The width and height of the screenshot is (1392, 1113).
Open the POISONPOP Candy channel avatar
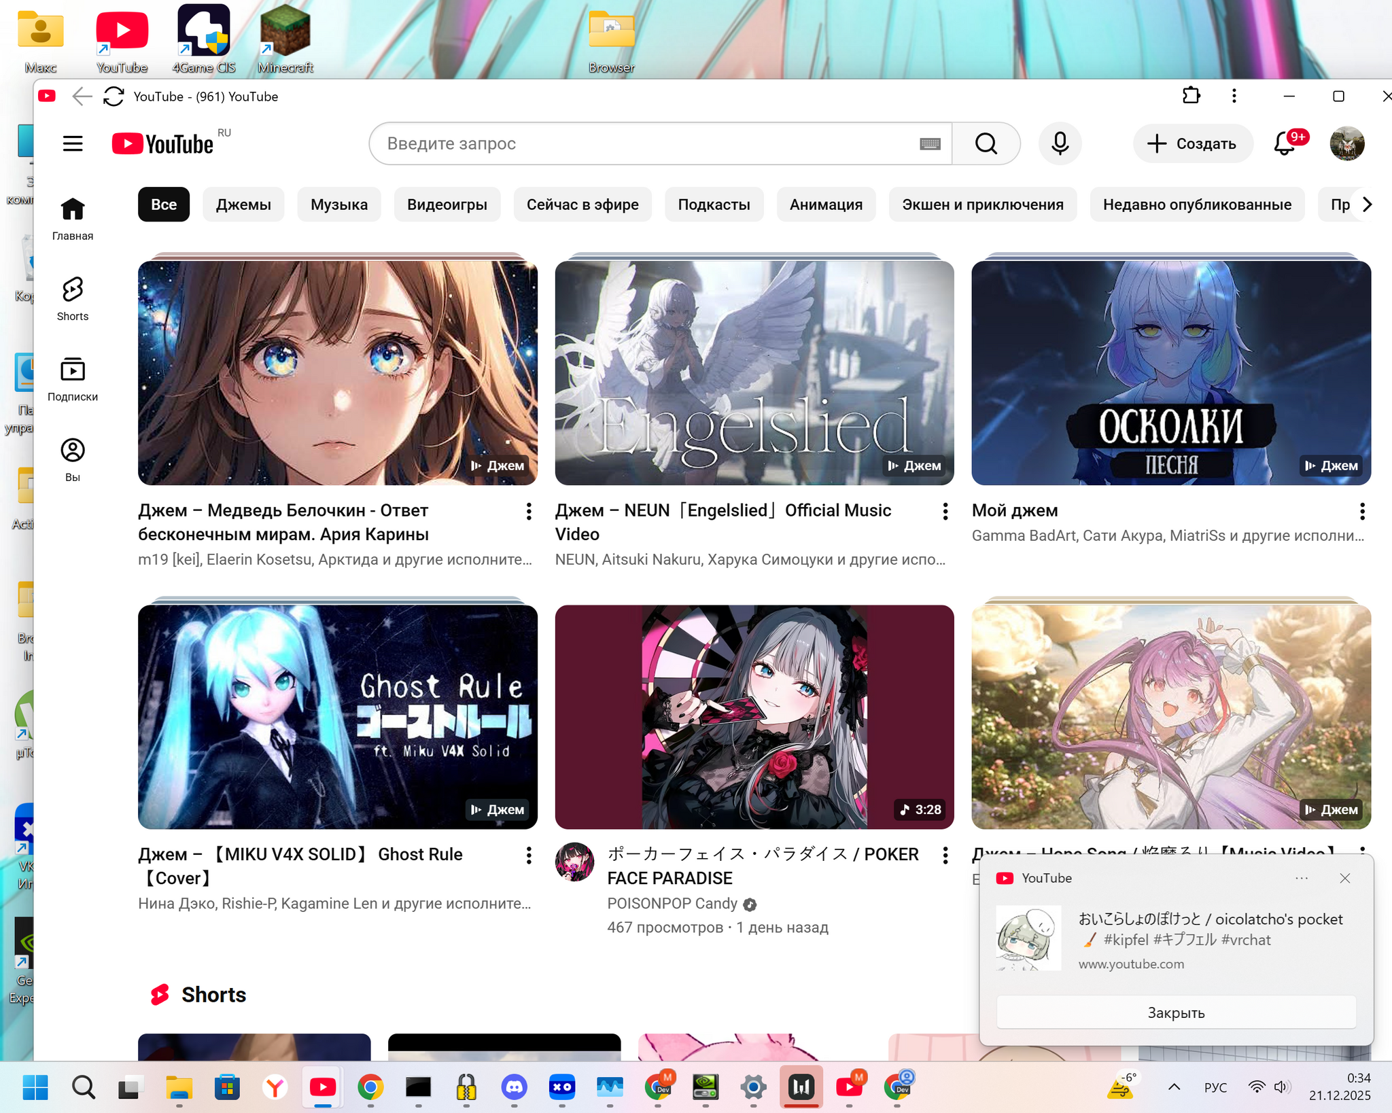tap(574, 862)
